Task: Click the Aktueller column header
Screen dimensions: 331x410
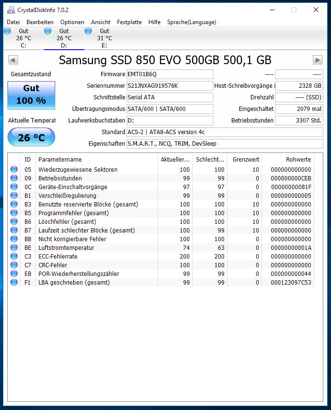Action: pyautogui.click(x=175, y=160)
